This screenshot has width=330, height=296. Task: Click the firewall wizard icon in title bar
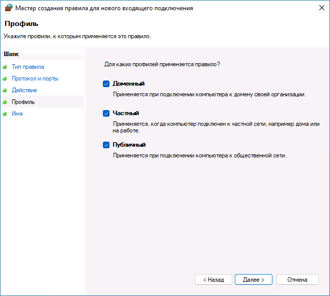coord(8,8)
